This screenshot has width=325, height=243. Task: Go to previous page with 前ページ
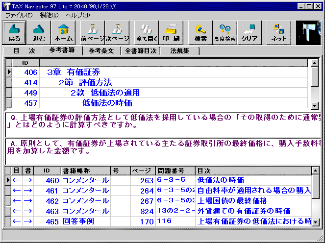coord(93,32)
